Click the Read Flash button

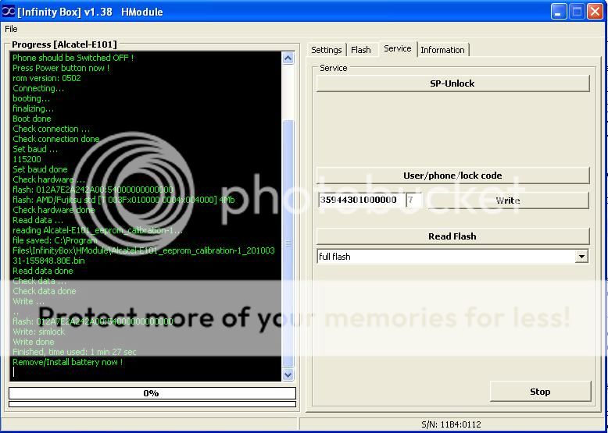pyautogui.click(x=452, y=236)
